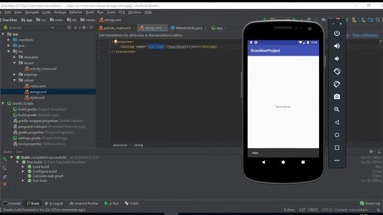The width and height of the screenshot is (383, 215).
Task: Click red X icon in Build panel
Action: (x=5, y=184)
